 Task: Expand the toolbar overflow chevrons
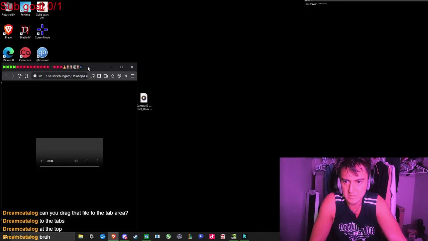click(126, 76)
